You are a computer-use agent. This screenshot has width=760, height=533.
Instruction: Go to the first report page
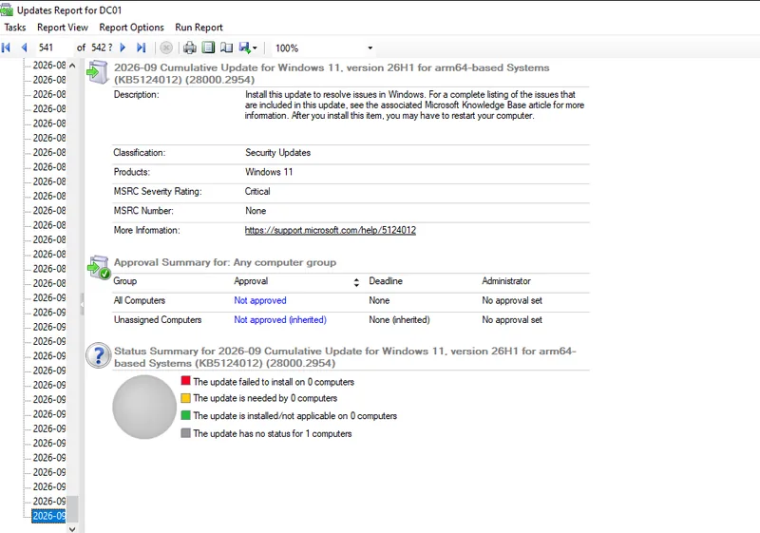click(7, 48)
